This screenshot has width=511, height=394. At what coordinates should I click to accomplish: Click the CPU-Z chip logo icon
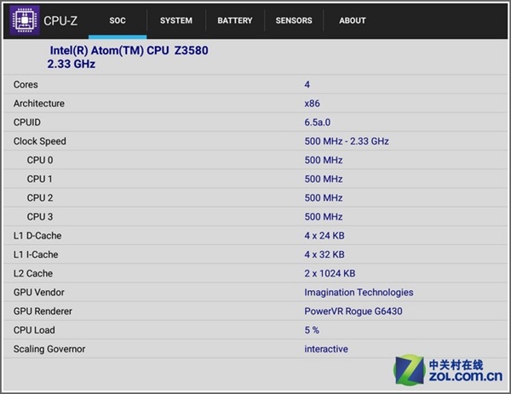click(25, 20)
